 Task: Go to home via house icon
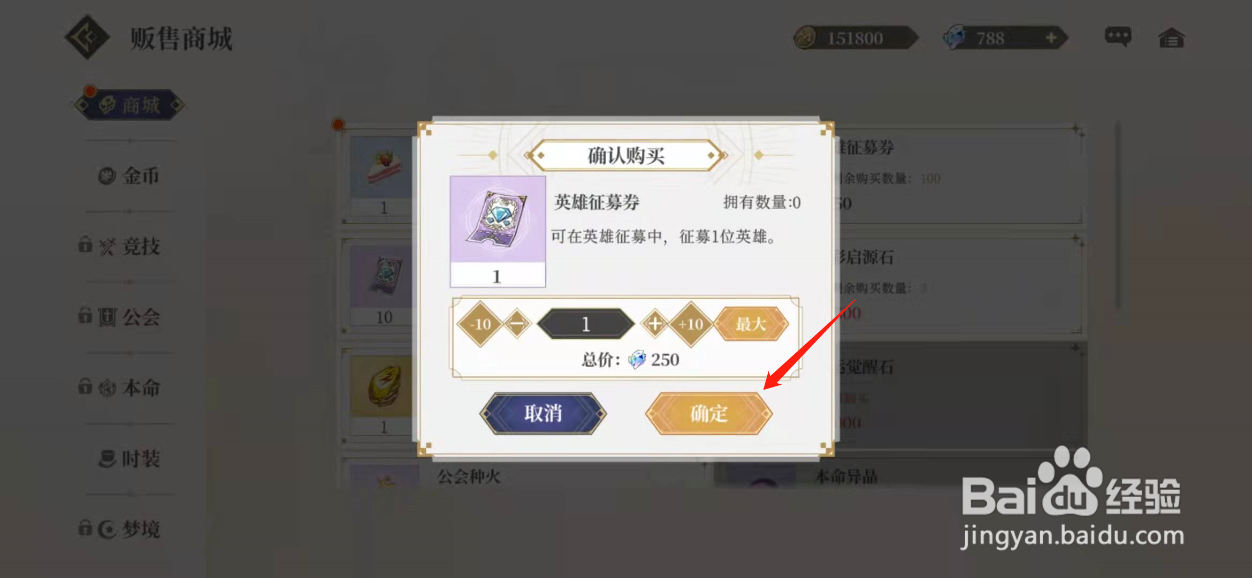point(1171,38)
